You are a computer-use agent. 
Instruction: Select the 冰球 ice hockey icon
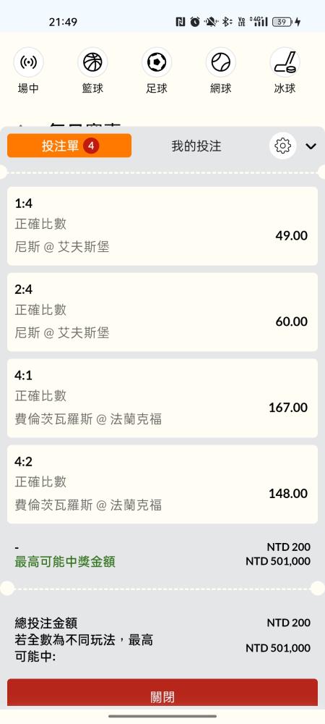(285, 62)
